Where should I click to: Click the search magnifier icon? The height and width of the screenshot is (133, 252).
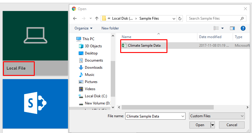[242, 18]
